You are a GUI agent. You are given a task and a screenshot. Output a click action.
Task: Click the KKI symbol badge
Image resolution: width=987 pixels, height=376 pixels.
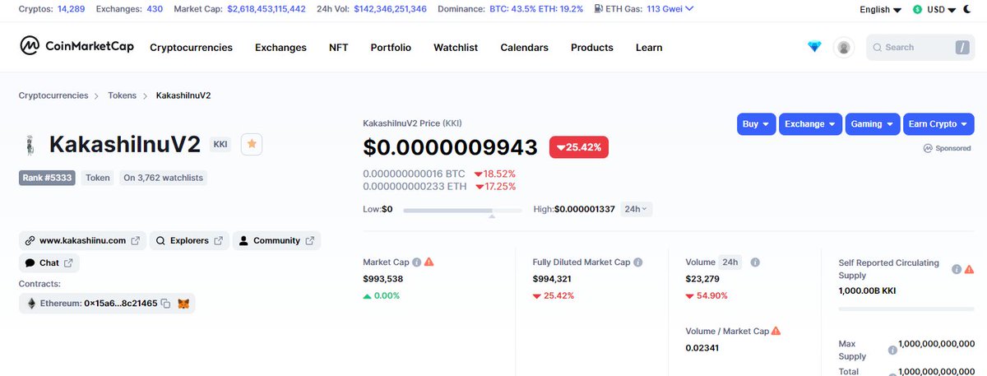[220, 144]
